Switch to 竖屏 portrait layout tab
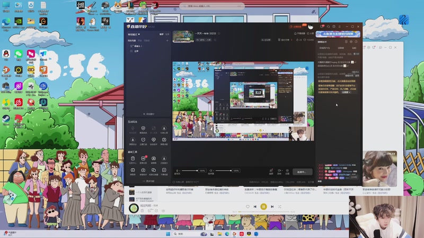The height and width of the screenshot is (238, 424). pyautogui.click(x=167, y=34)
